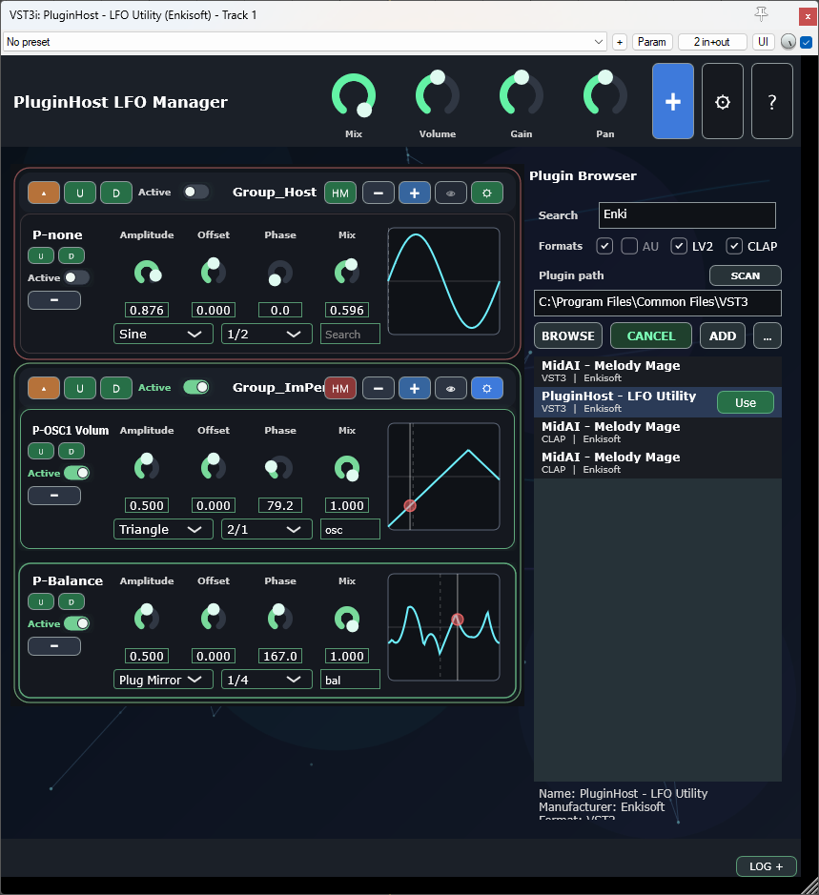Click red HM button of Group_ImPer
819x895 pixels.
[340, 388]
